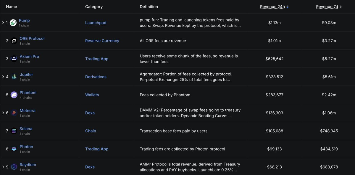Open Axiom Pro's Trading App category
This screenshot has width=355, height=175.
(x=97, y=59)
